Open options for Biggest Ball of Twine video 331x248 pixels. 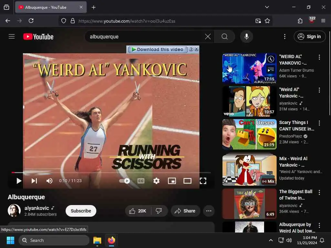(319, 192)
